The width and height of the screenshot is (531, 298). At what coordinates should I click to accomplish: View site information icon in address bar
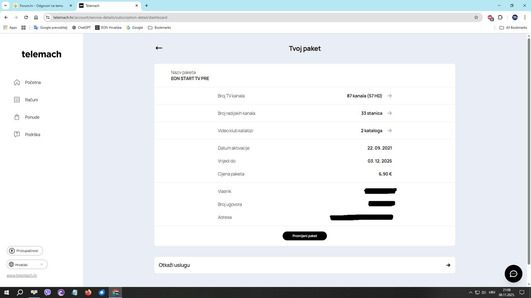(48, 17)
